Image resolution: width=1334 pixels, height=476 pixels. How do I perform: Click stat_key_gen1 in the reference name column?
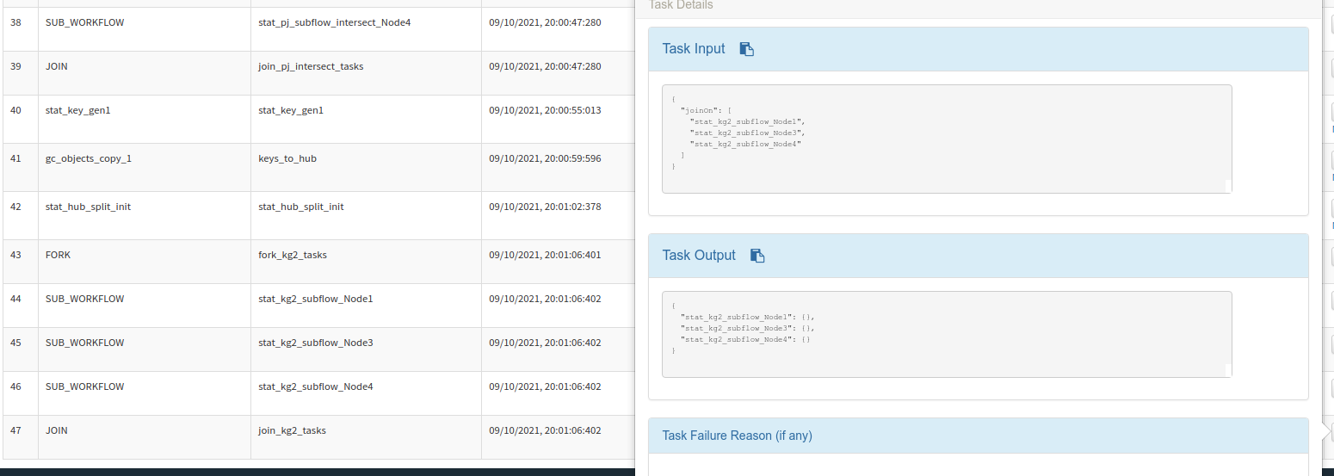pyautogui.click(x=291, y=110)
